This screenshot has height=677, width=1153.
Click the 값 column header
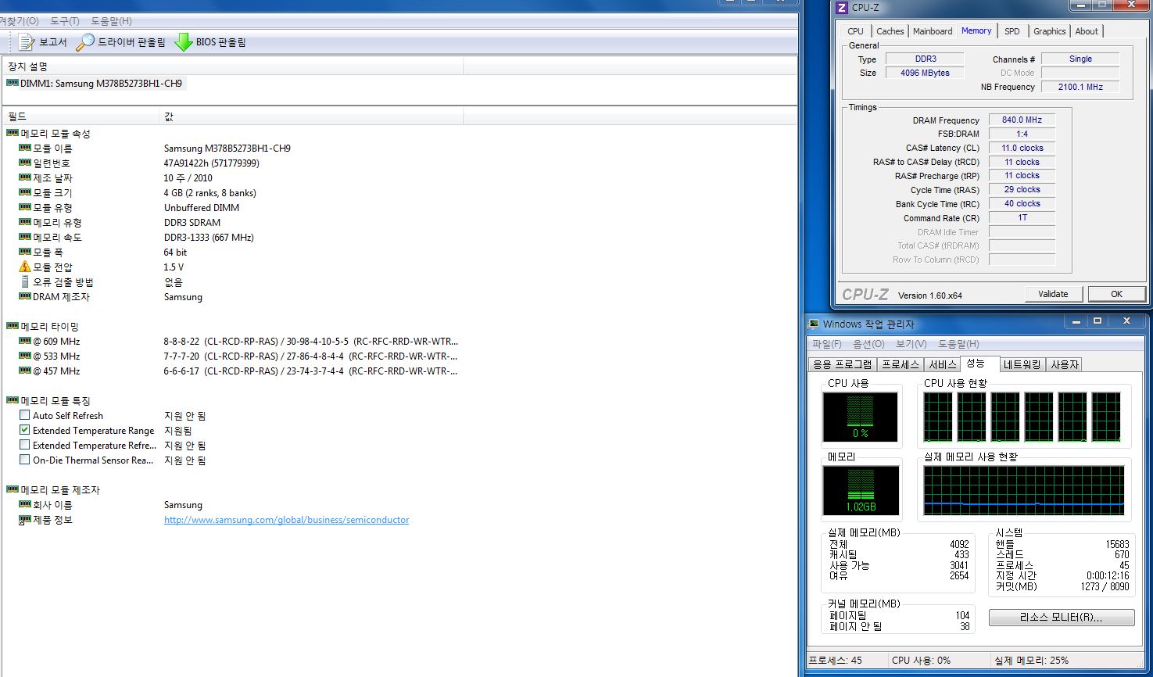[x=311, y=116]
